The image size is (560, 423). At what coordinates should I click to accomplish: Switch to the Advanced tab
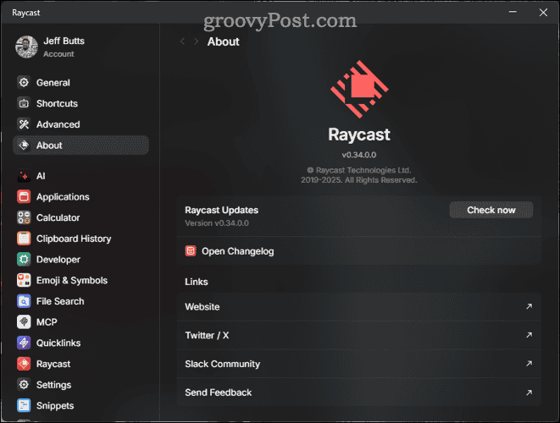coord(80,124)
